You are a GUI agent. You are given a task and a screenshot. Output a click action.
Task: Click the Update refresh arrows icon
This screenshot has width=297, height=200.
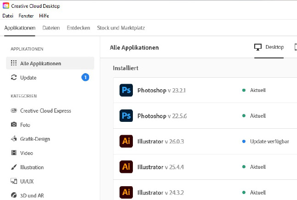click(14, 77)
